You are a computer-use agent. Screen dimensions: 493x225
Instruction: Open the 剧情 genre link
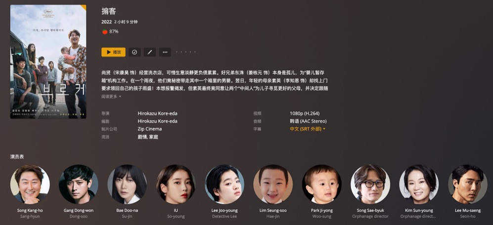142,137
